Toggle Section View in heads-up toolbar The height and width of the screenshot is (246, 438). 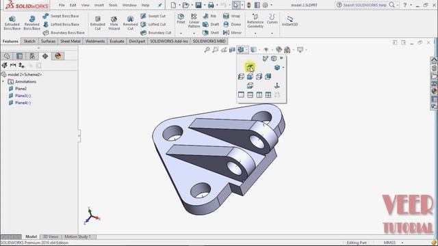pos(232,50)
